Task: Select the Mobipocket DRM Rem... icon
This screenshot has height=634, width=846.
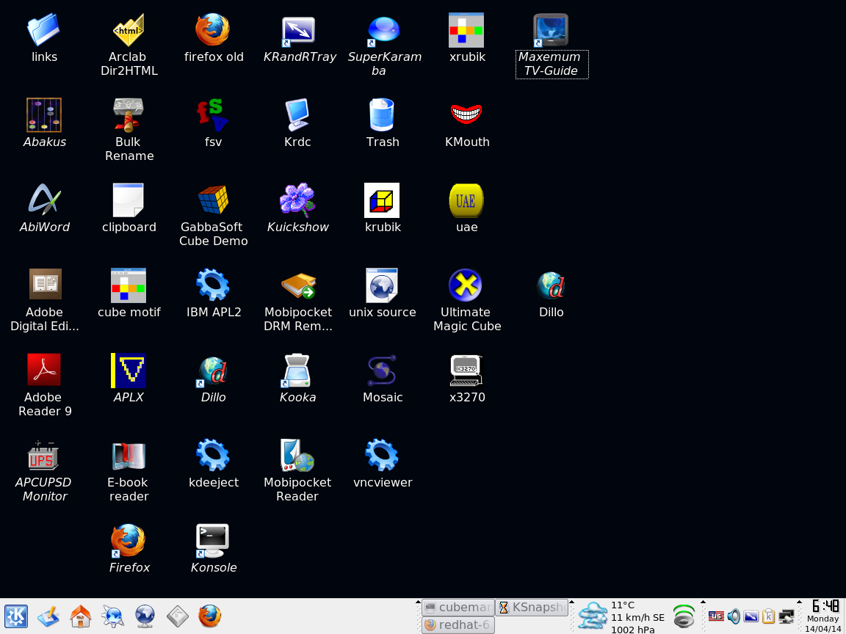Action: 298,285
